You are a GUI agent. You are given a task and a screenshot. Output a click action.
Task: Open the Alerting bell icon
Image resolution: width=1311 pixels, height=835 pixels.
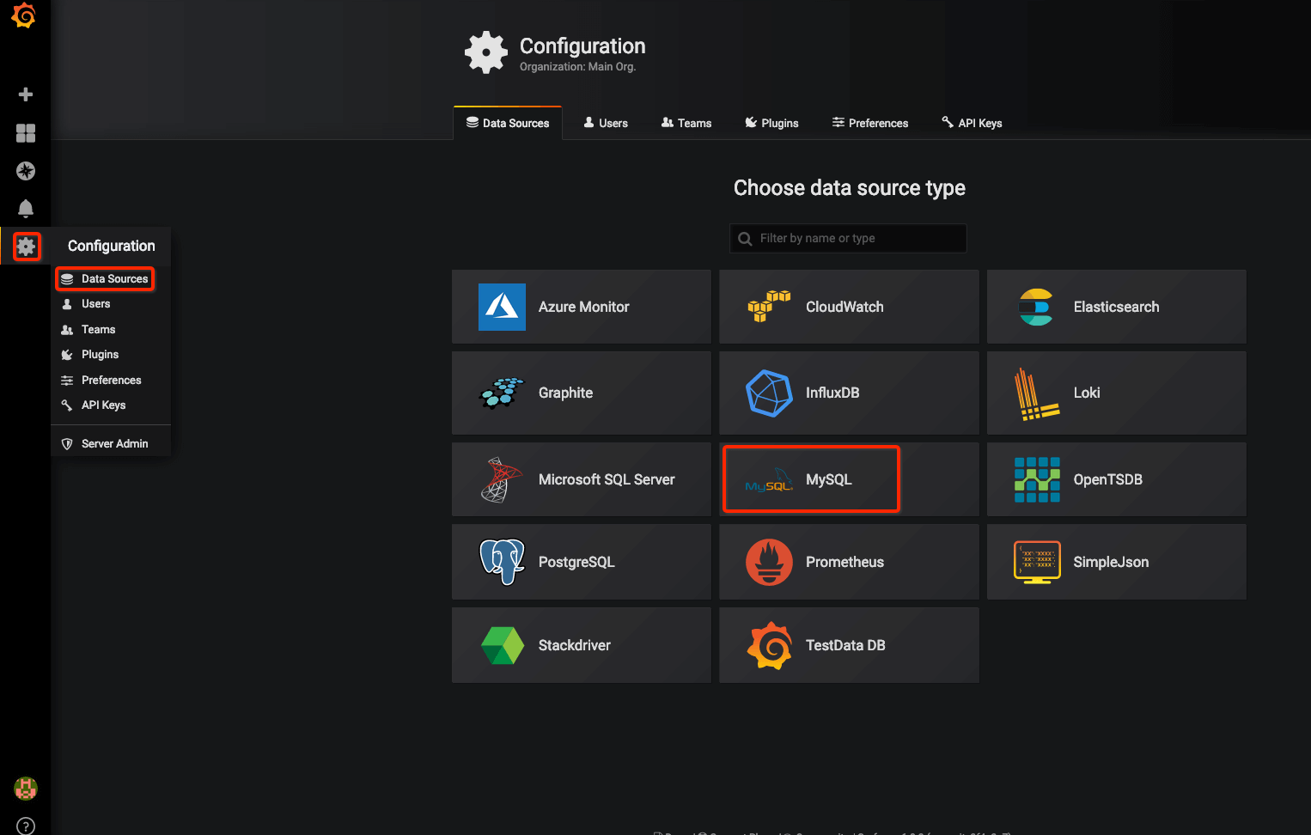click(26, 209)
